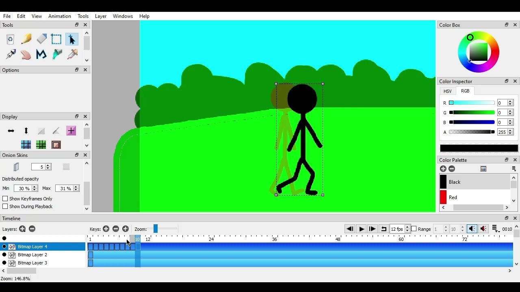Click the horizontal flip icon in Display

coord(11,131)
